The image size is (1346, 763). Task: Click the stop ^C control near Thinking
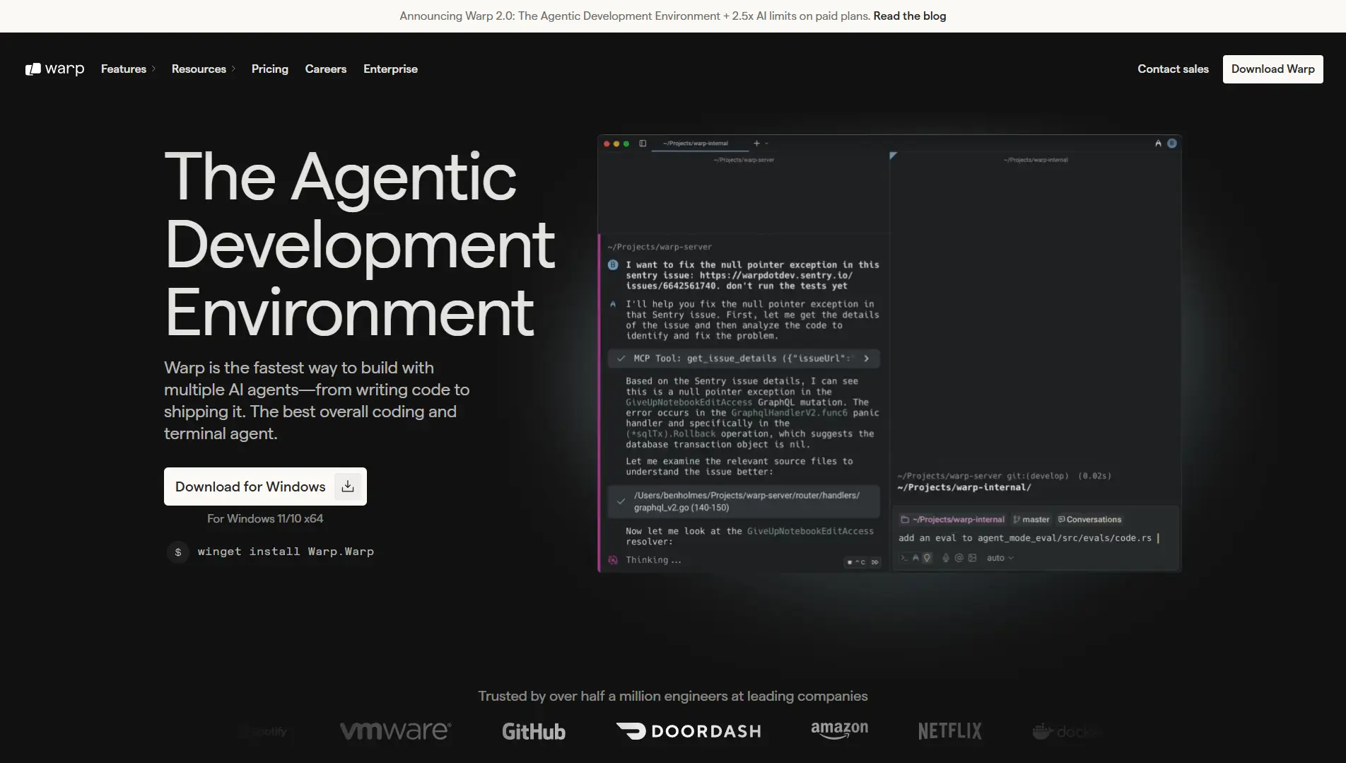click(857, 562)
